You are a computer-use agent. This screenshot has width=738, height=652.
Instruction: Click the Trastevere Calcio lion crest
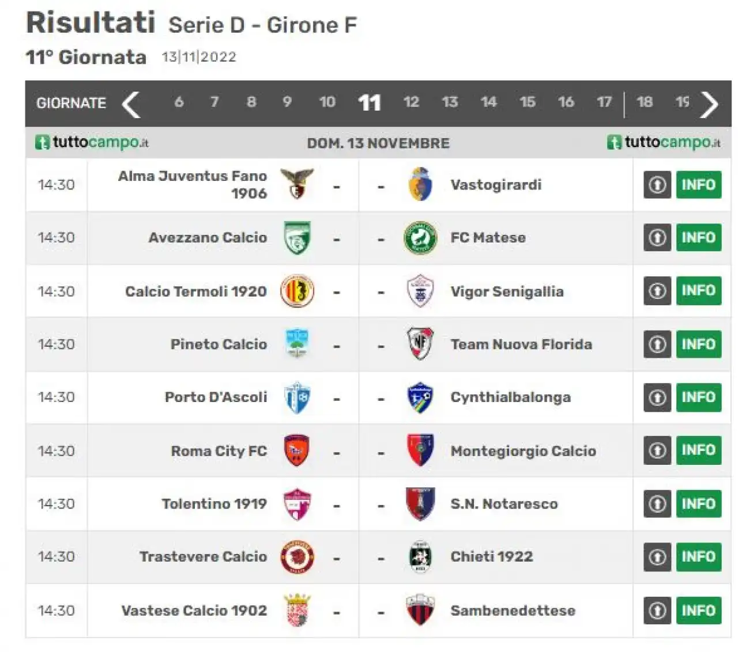297,557
